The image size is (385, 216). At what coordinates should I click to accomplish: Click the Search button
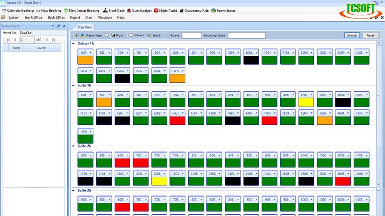(x=352, y=36)
